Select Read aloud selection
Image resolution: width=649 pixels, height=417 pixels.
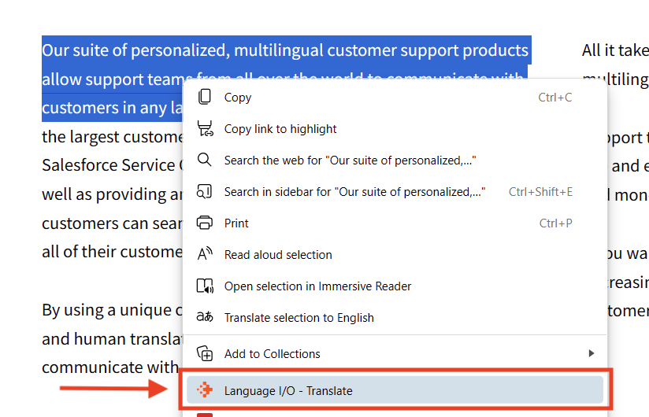[395, 255]
